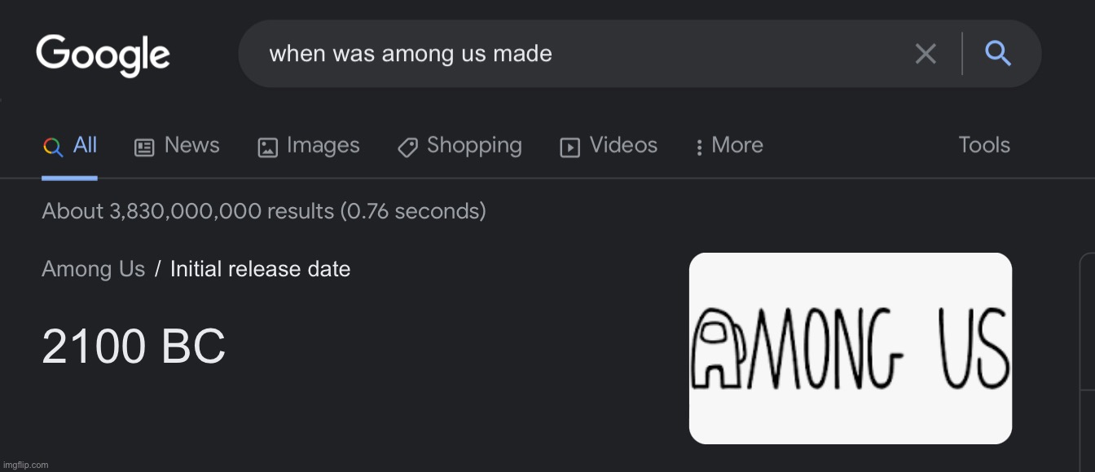This screenshot has width=1095, height=472.
Task: Switch to the News tab
Action: click(191, 145)
